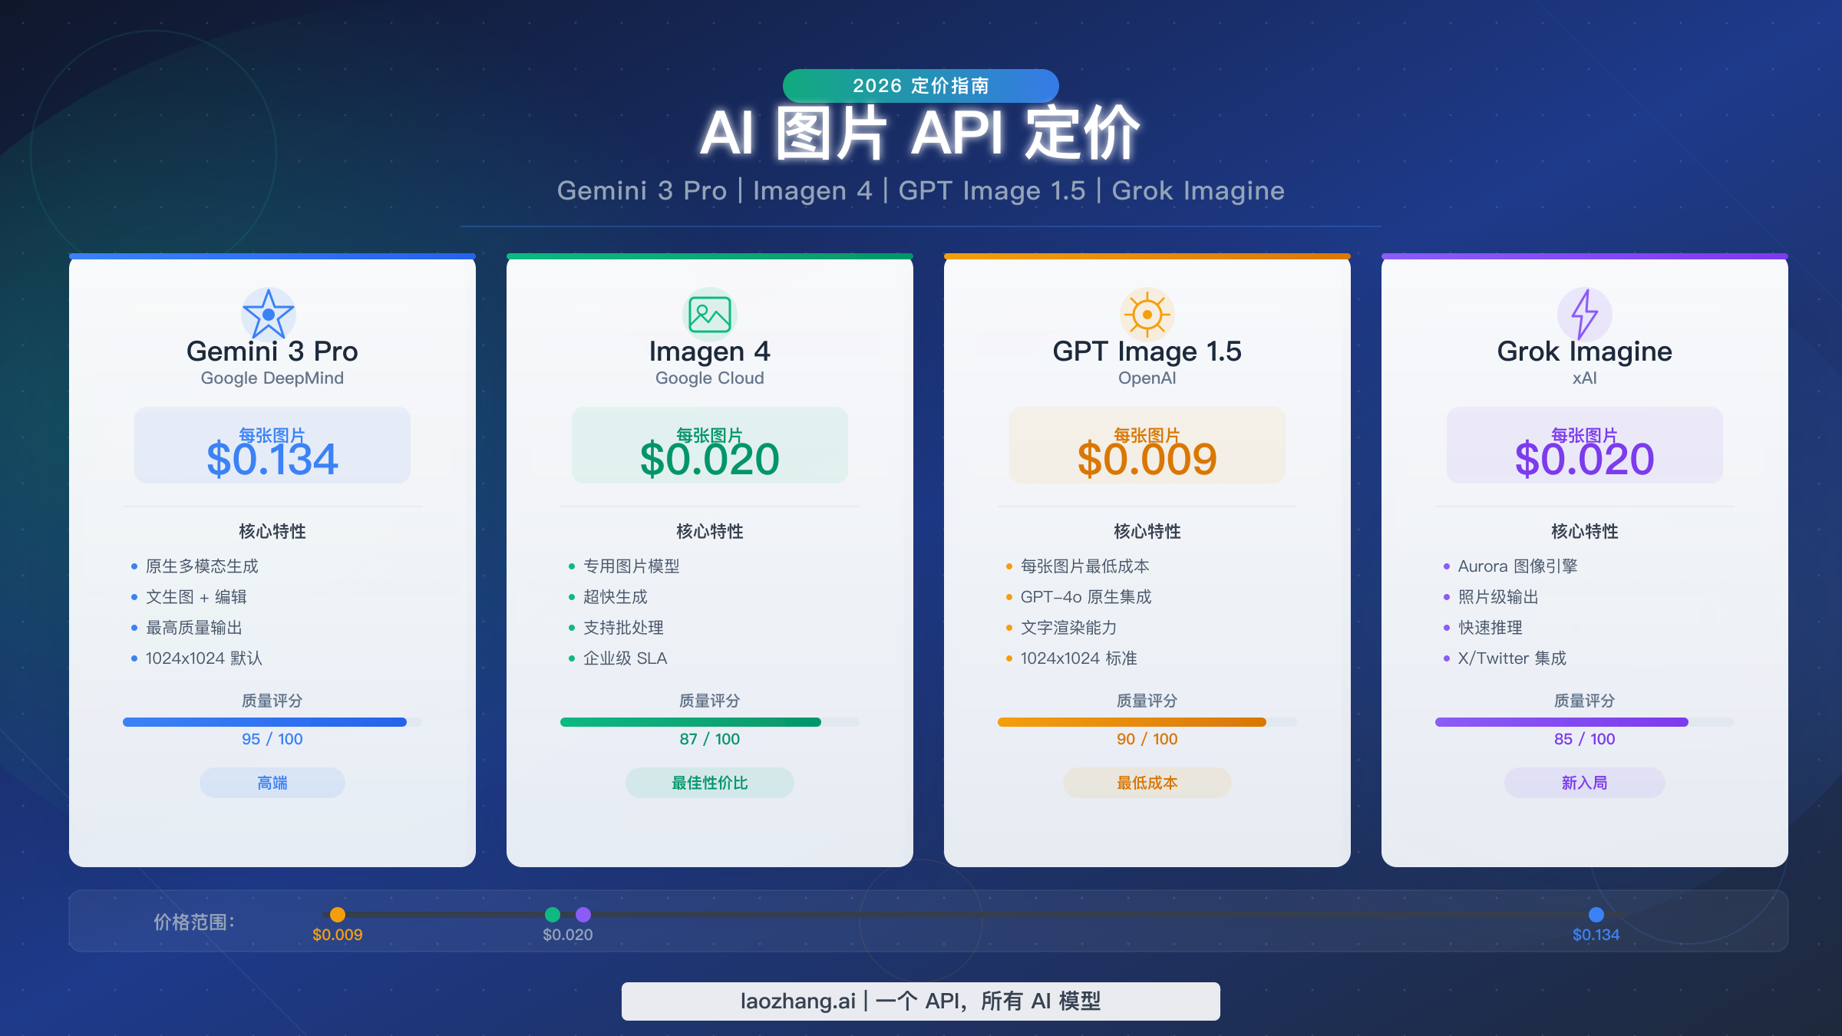Viewport: 1842px width, 1036px height.
Task: Open the laozhang.ai footer link
Action: coord(920,1001)
